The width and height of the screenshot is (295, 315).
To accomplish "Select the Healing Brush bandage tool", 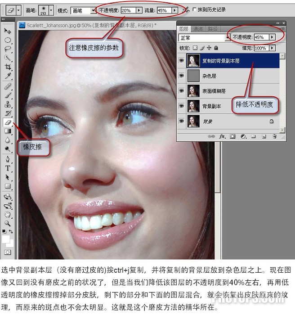I will 8,86.
